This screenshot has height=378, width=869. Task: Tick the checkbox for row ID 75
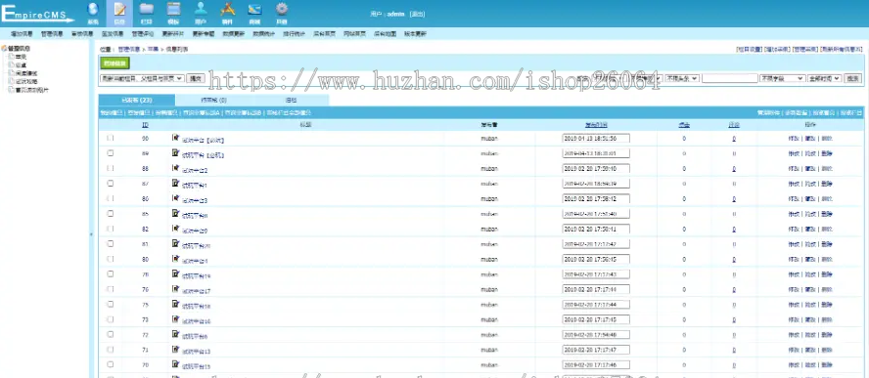[111, 304]
